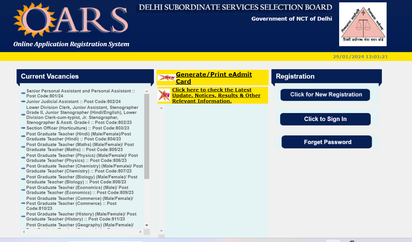
Task: Select Section Officer (Horticulture) Post Code 803/23
Action: click(x=78, y=128)
